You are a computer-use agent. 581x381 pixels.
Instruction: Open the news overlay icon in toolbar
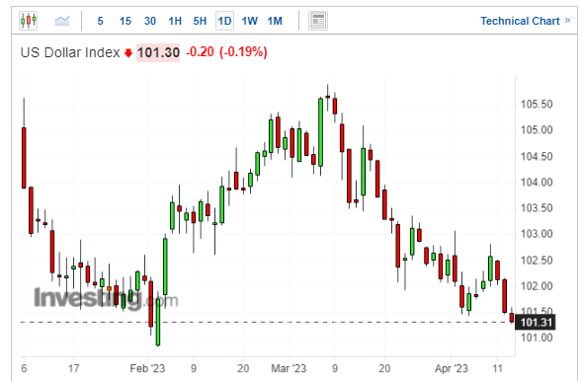point(318,21)
